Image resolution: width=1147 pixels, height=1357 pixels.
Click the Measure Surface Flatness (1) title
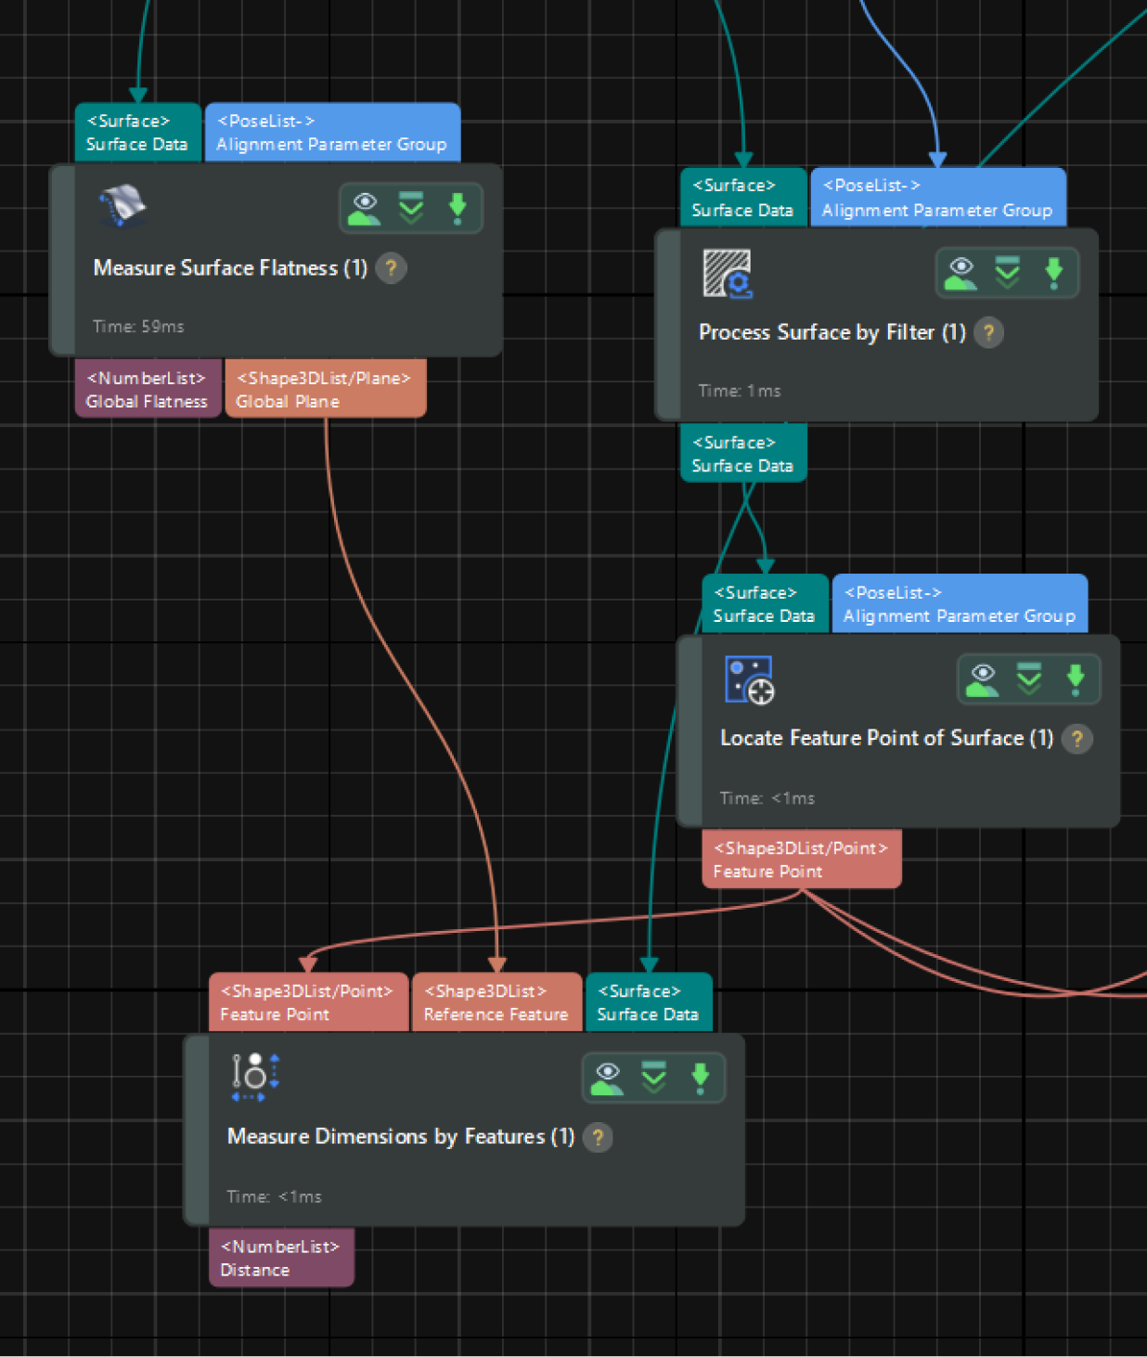coord(230,268)
